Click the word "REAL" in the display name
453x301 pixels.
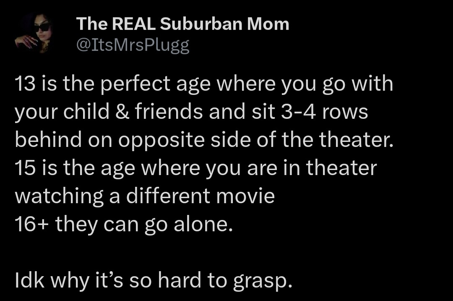[x=134, y=24]
